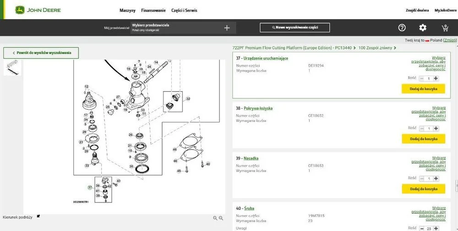Screen dimensions: 458x231
Task: Open the Części i Serwis menu
Action: tap(184, 10)
